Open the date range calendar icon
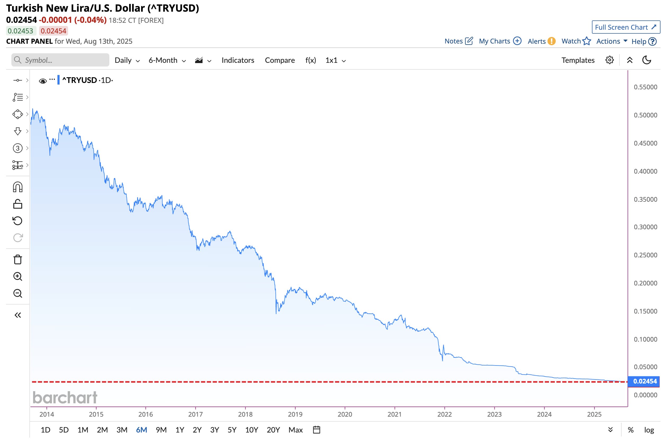 click(x=316, y=430)
